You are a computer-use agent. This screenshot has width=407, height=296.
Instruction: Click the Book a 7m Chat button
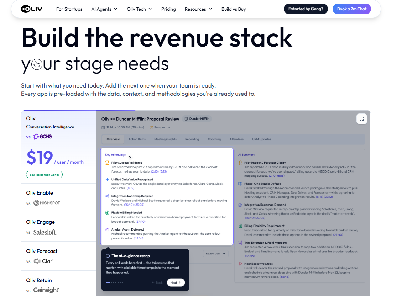352,9
